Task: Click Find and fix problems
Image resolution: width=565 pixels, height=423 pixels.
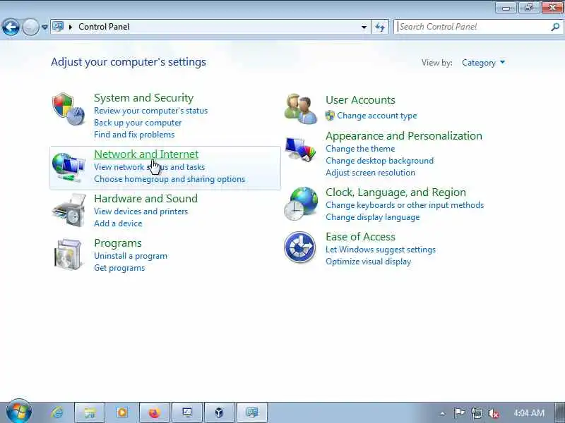Action: [134, 134]
